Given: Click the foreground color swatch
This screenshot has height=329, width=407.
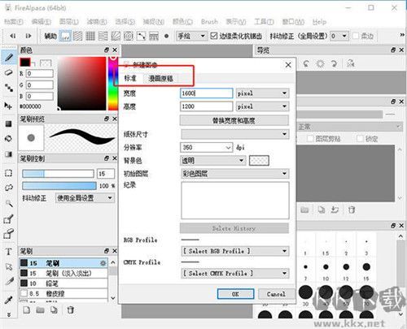Looking at the screenshot, I should tap(25, 63).
